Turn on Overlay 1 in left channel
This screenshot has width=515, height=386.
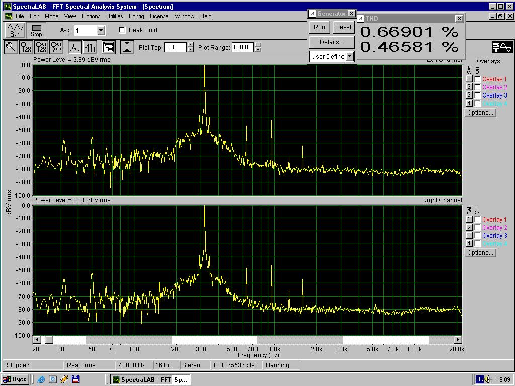click(477, 79)
